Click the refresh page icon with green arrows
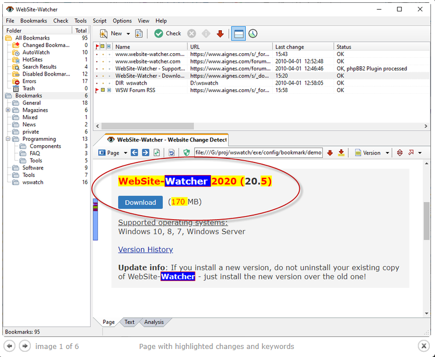The image size is (435, 357). click(157, 153)
